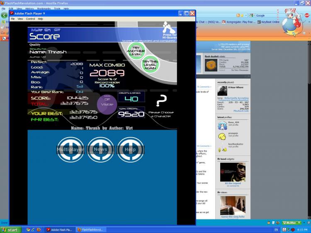
Task: Open View menu in Adobe Flash Player
Action: point(20,19)
